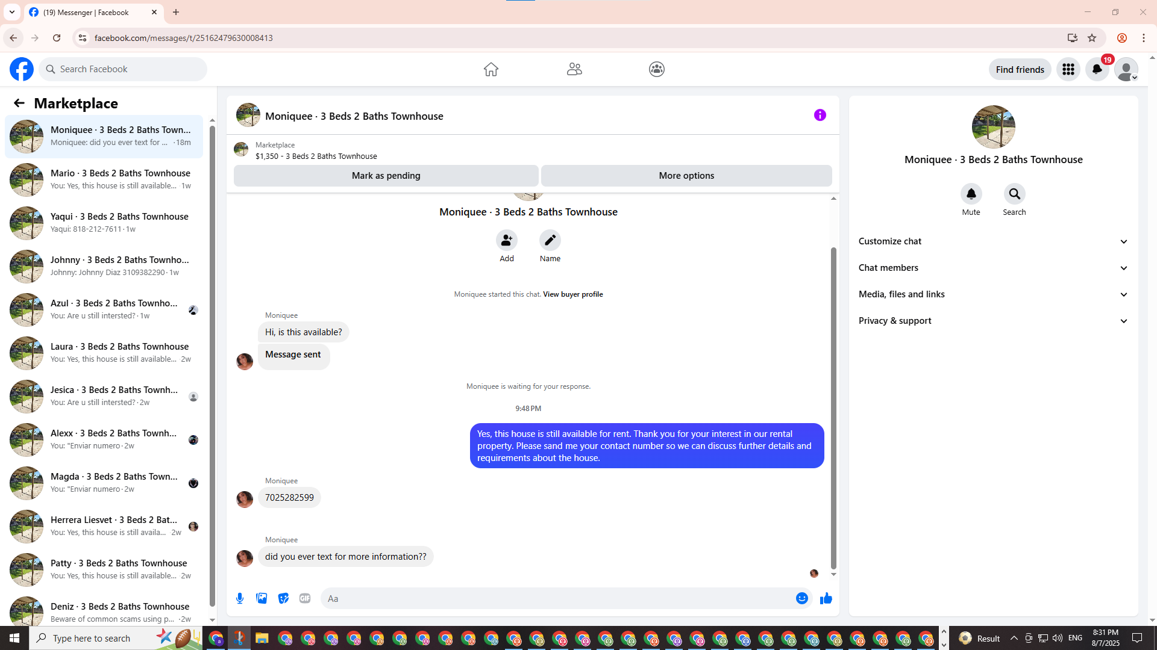This screenshot has width=1157, height=650.
Task: Open a new browser tab
Action: [x=176, y=12]
